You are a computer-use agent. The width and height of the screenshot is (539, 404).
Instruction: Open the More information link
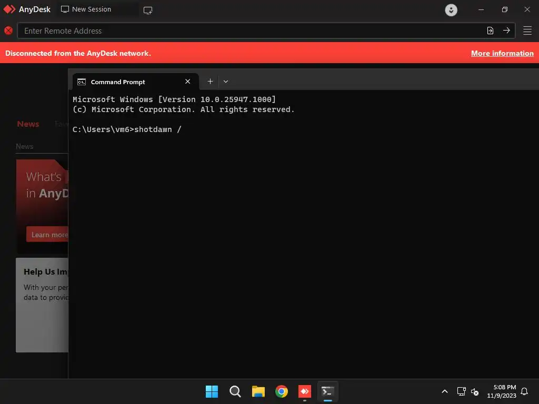502,53
